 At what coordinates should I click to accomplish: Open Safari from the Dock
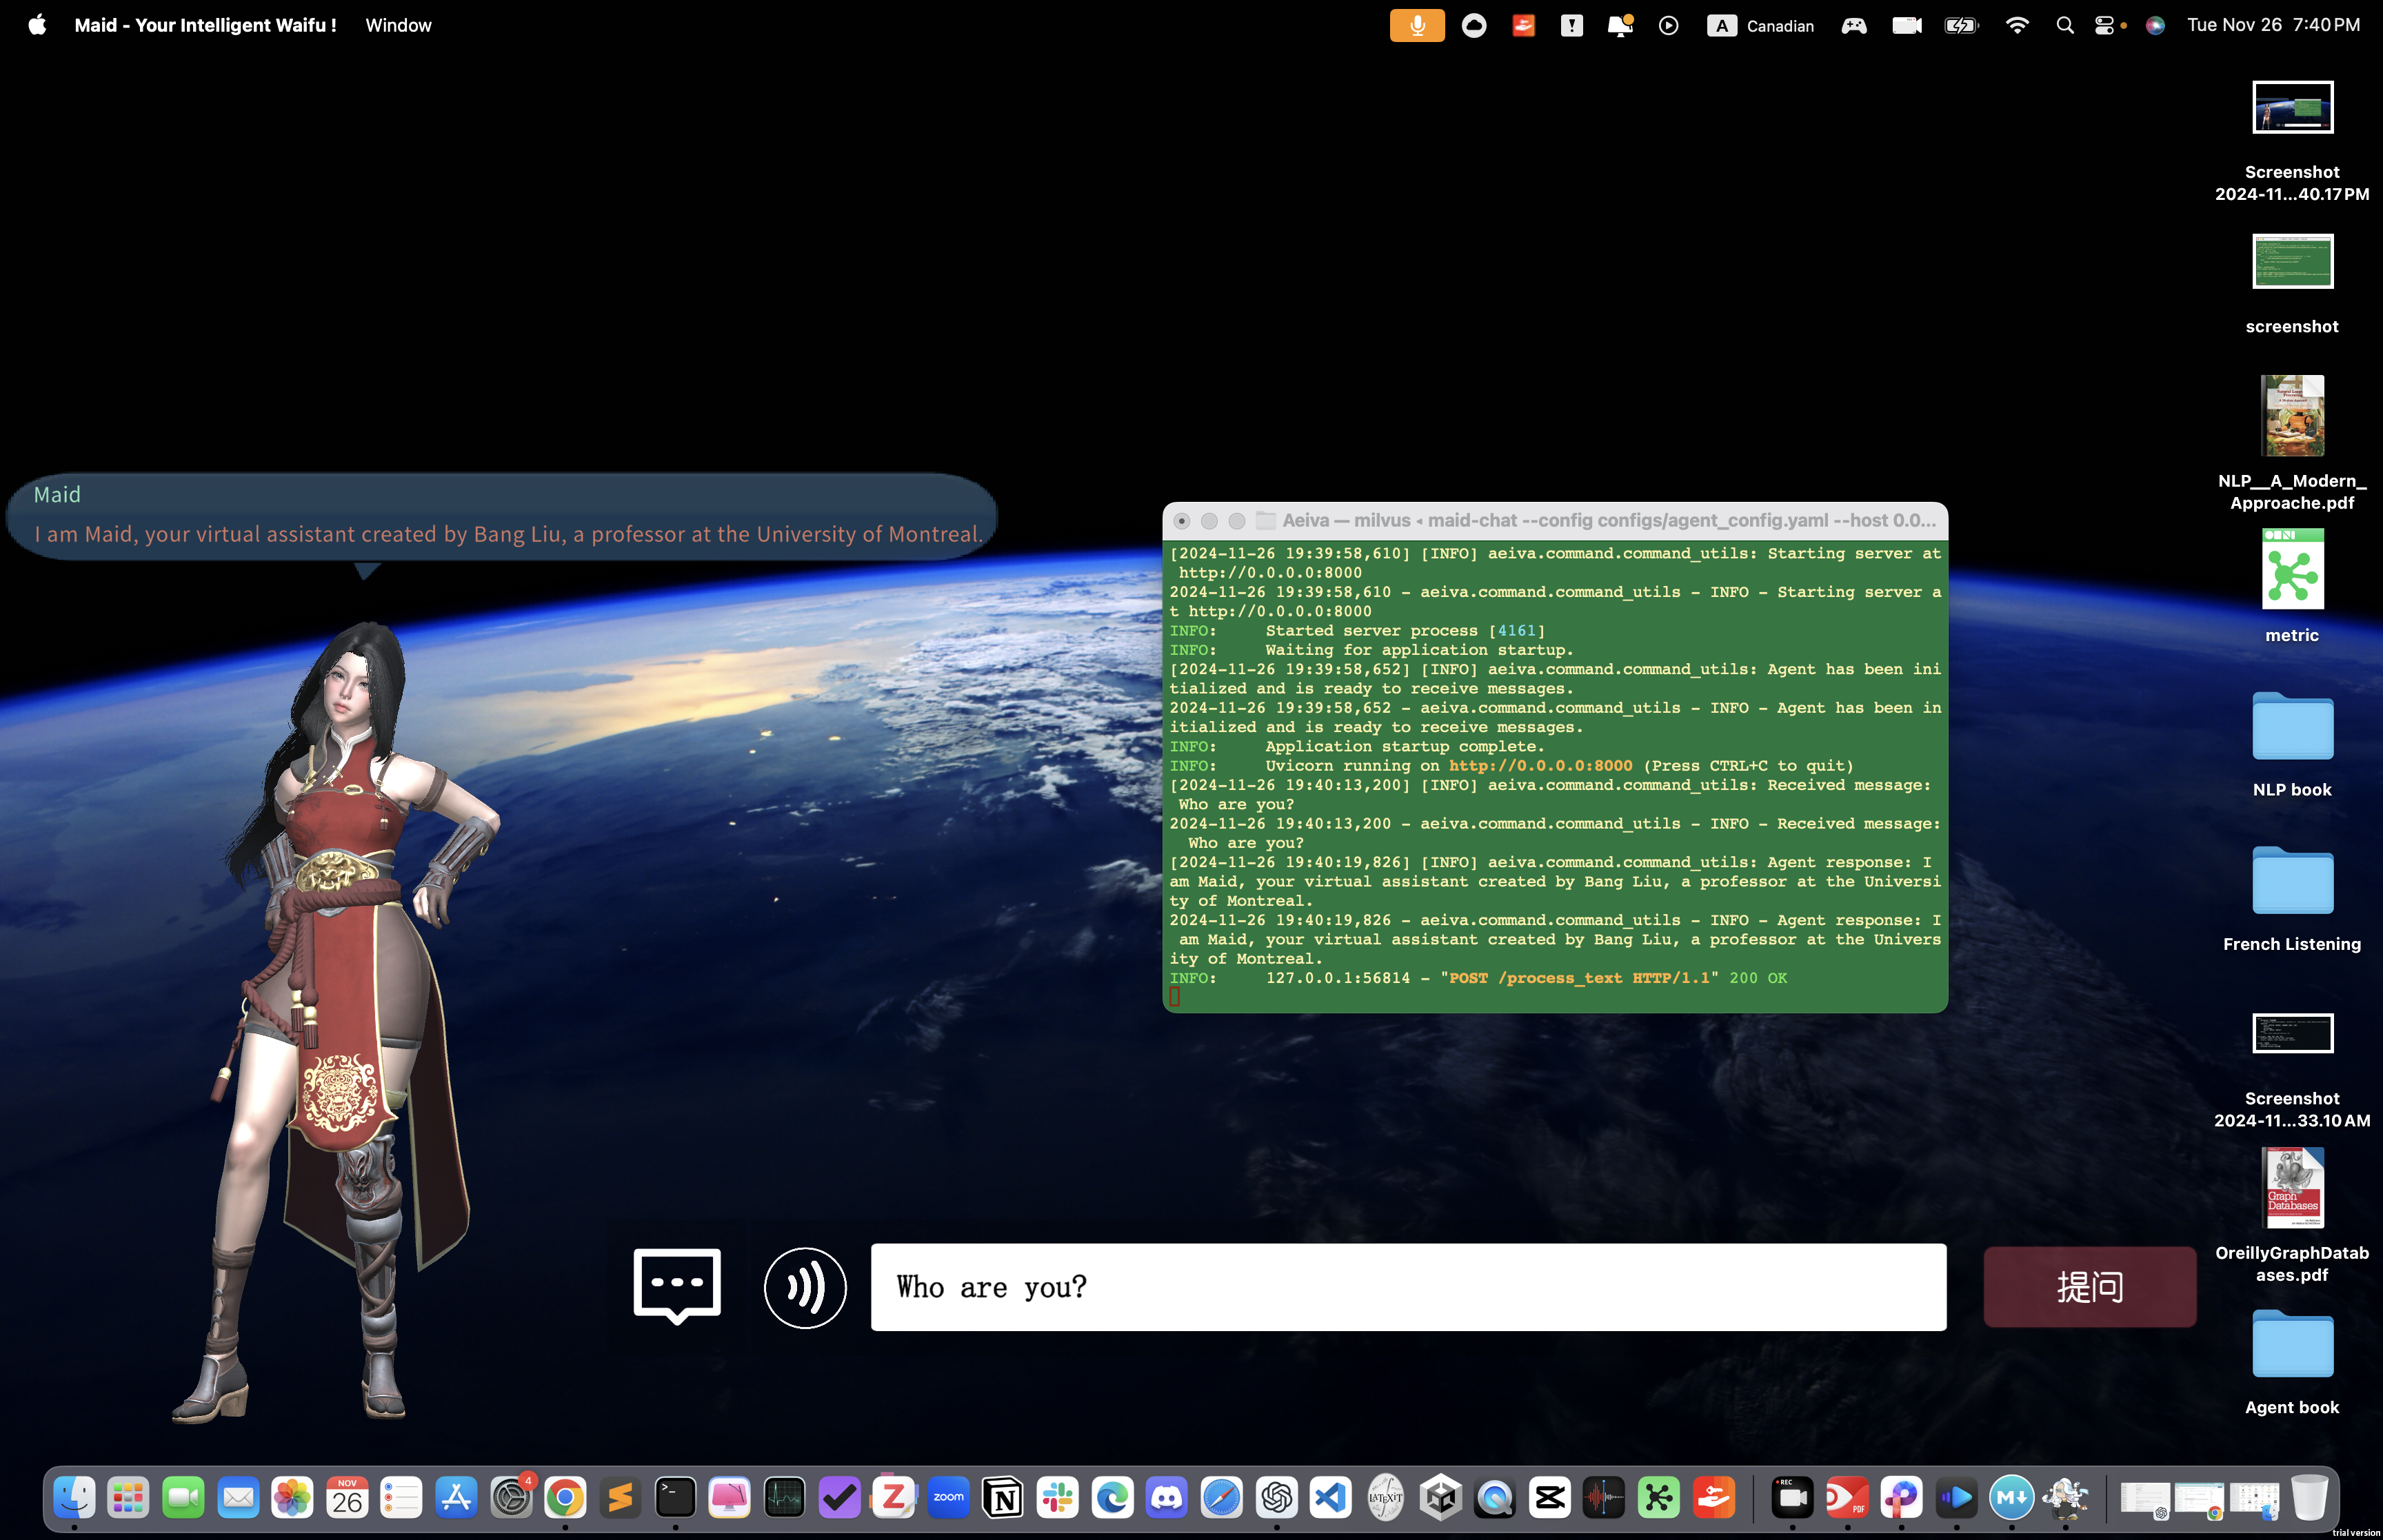pyautogui.click(x=1221, y=1497)
